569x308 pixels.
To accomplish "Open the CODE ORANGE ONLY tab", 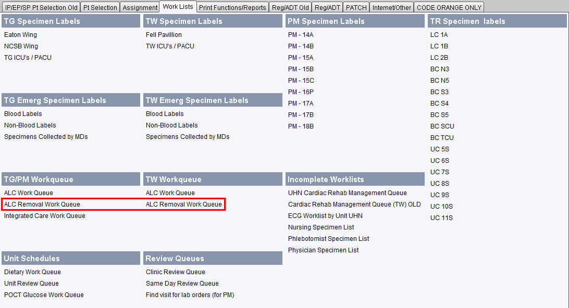I will point(449,7).
